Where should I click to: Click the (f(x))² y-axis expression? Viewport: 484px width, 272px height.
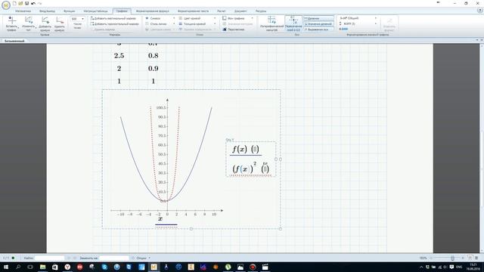(244, 168)
